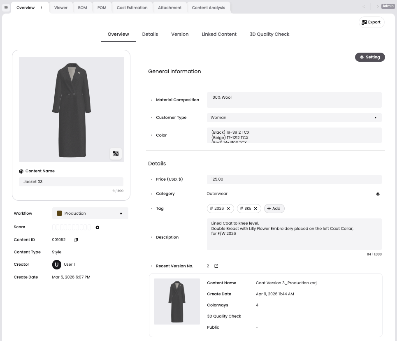The image size is (397, 341).
Task: Open the Score settings gear icon
Action: click(x=97, y=227)
